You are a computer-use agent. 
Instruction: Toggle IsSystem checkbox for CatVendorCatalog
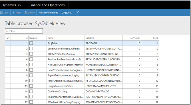pos(31,91)
